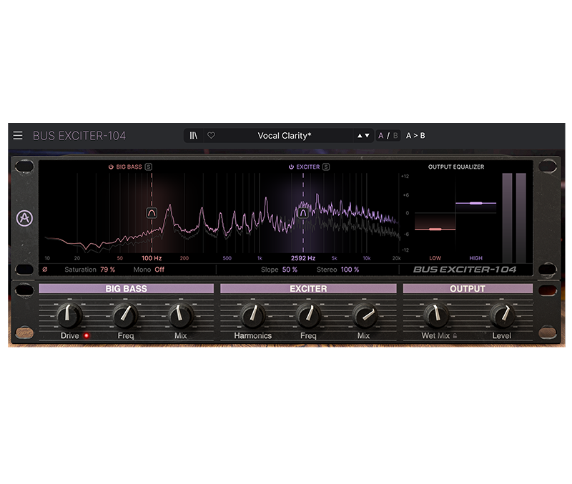Toggle the Exciter power button
Viewport: 572px width, 484px height.
click(291, 167)
